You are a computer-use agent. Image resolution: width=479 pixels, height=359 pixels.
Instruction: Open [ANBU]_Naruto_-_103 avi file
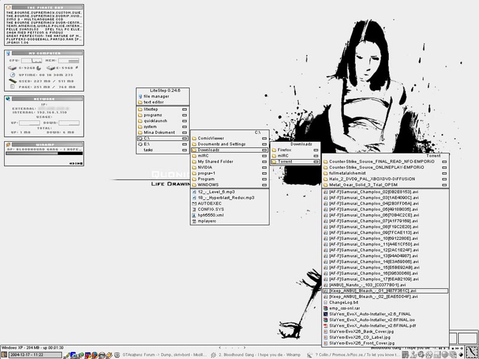click(x=386, y=285)
